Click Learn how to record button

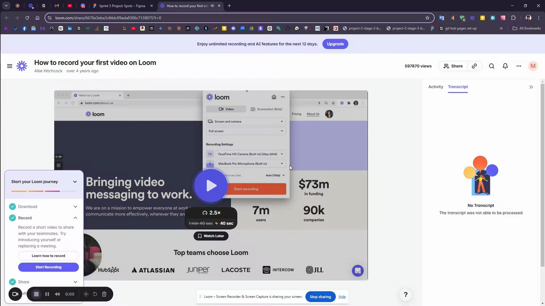[49, 256]
